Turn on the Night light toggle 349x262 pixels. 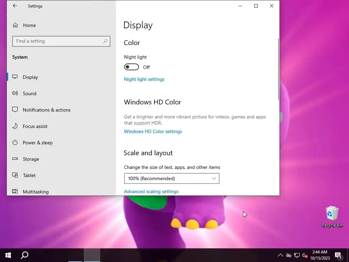132,67
